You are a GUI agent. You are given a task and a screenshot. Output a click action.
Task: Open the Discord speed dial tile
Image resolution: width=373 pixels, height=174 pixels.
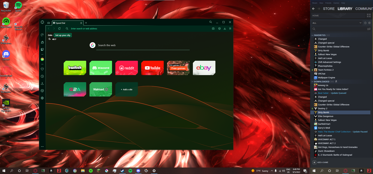point(101,68)
